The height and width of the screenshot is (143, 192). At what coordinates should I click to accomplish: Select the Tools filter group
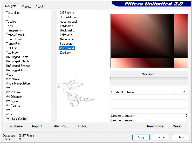point(9,26)
